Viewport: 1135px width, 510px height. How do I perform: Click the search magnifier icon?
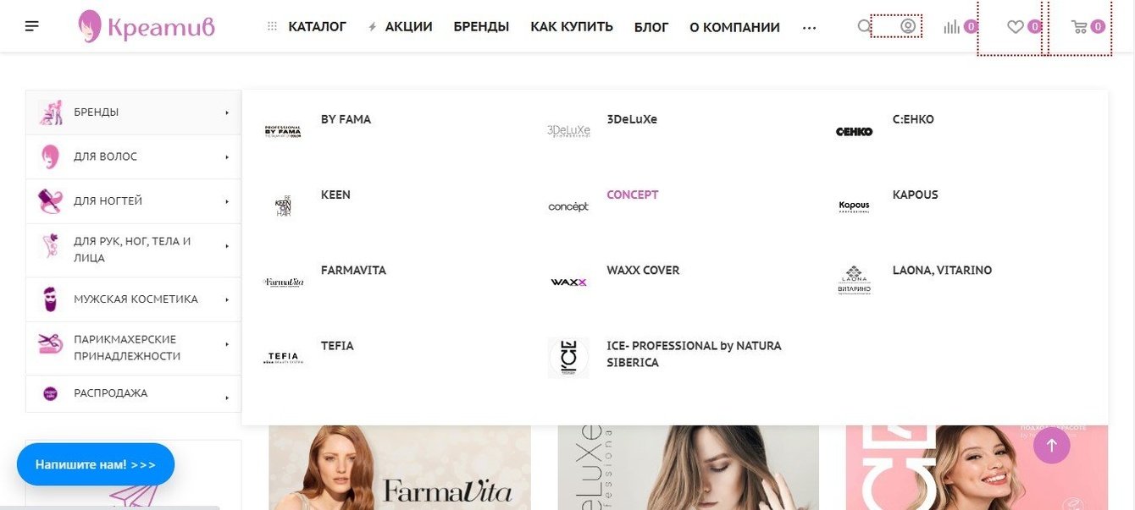tap(864, 26)
